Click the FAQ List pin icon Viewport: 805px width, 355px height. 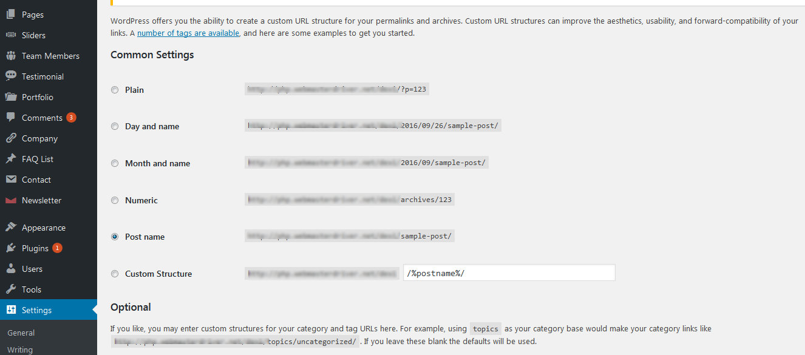(x=11, y=159)
